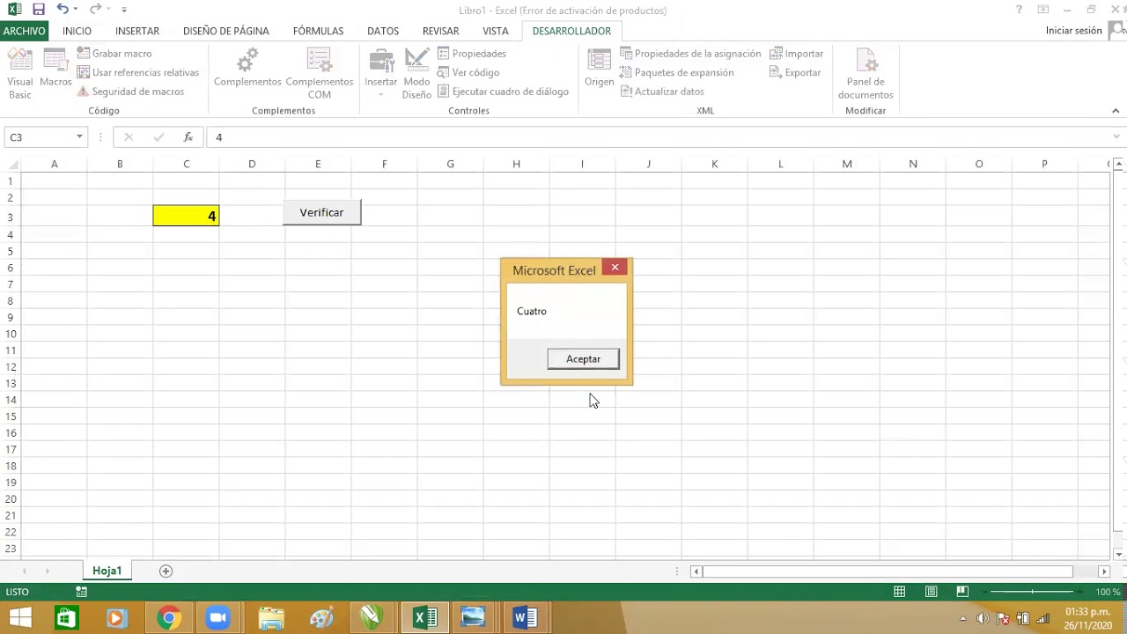Click the Name Box showing C3
1127x634 pixels.
39,137
